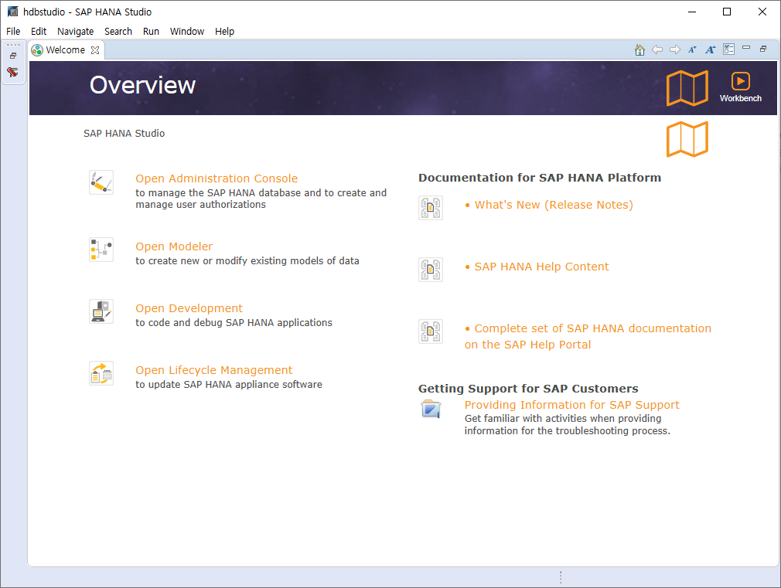781x588 pixels.
Task: Open the Help menu
Action: tap(225, 32)
